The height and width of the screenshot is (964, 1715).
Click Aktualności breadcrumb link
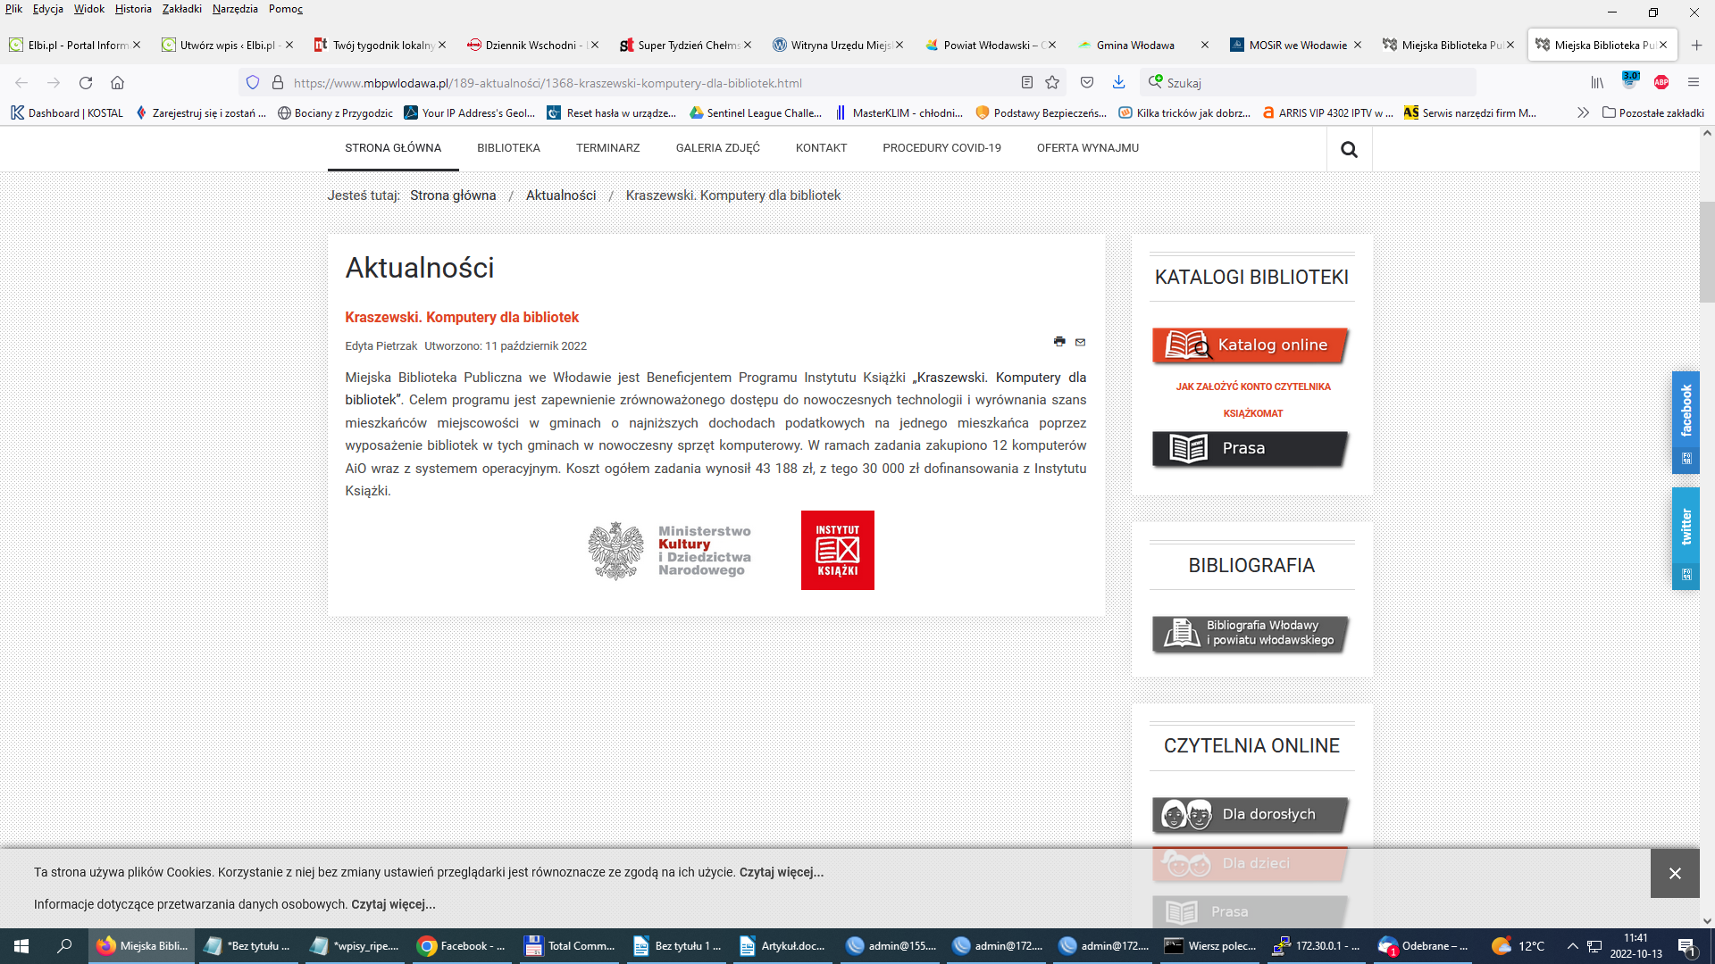click(561, 195)
